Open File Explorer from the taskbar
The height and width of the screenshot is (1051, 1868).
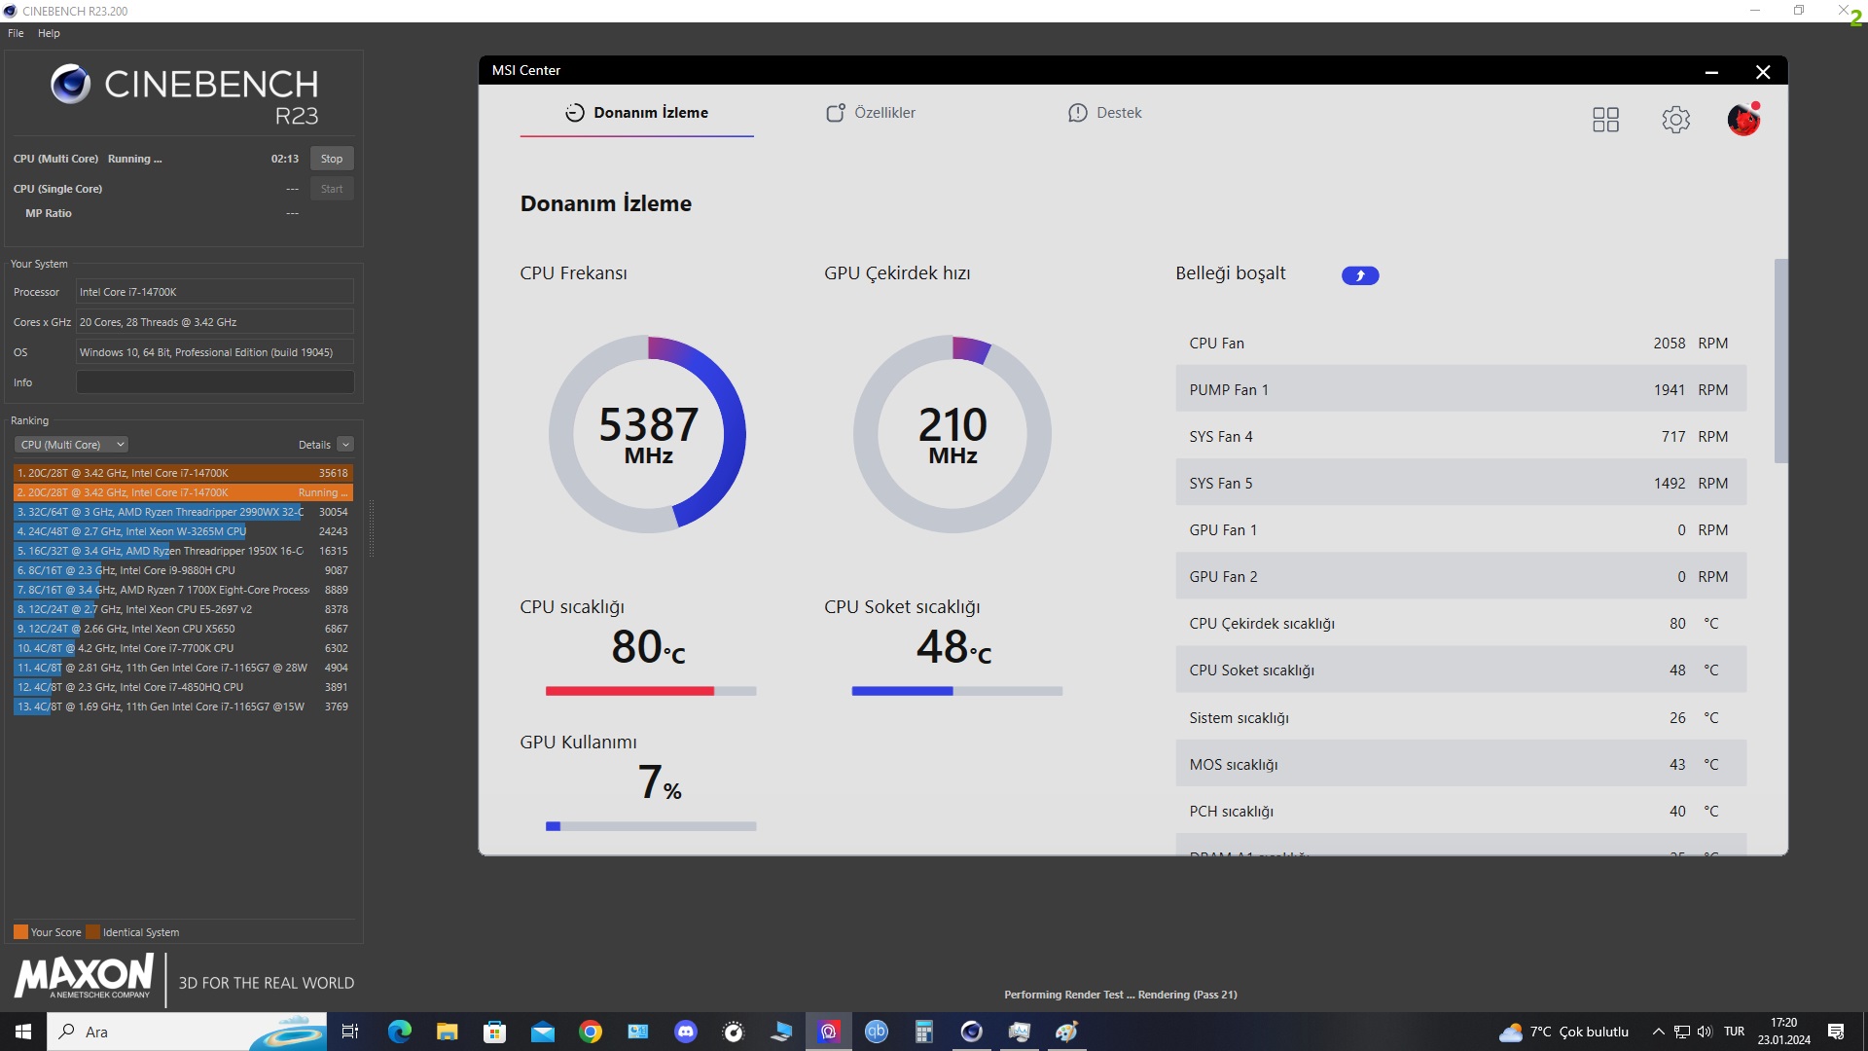(x=448, y=1032)
